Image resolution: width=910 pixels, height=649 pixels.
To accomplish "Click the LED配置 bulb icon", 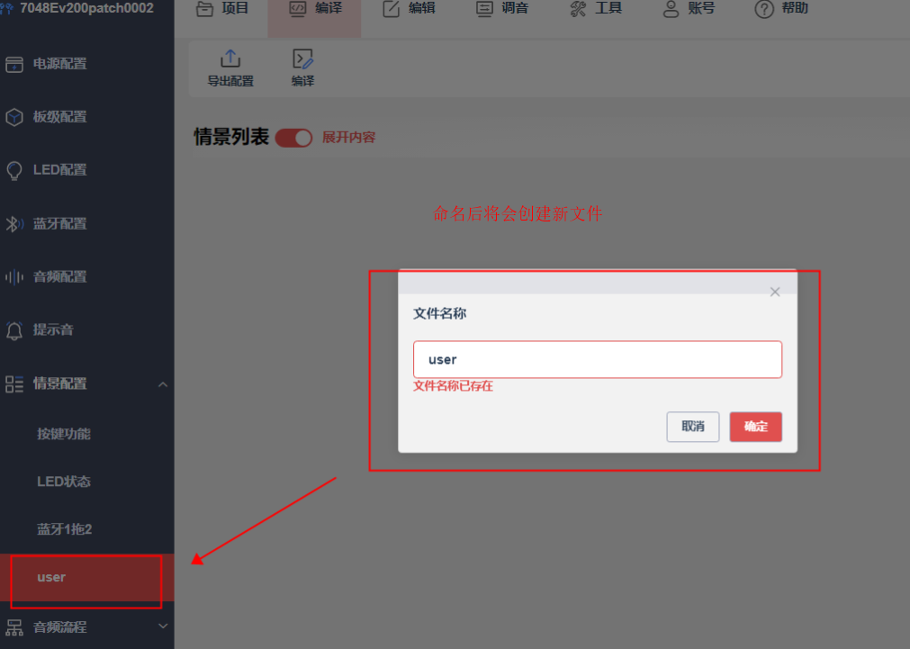I will pos(14,171).
